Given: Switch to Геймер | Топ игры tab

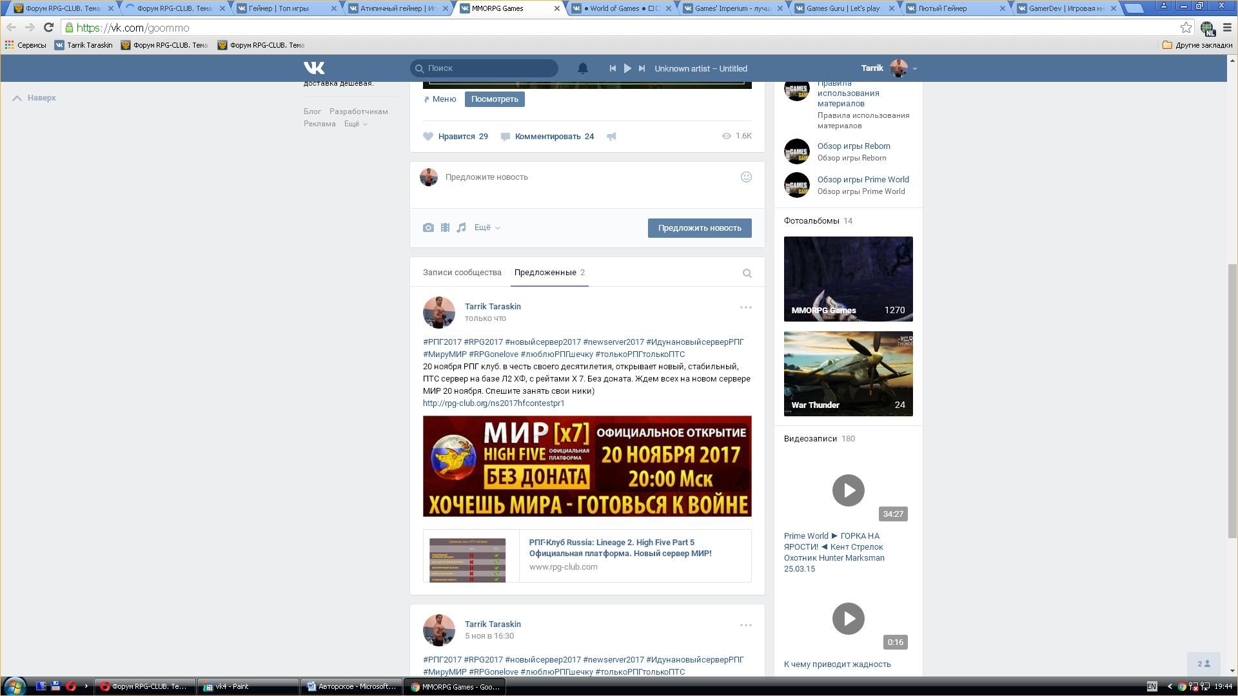Looking at the screenshot, I should [287, 8].
